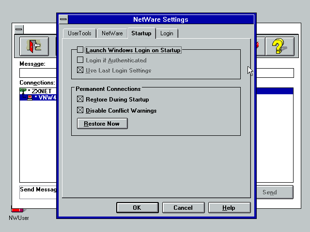Switch to the Login tab

(167, 33)
